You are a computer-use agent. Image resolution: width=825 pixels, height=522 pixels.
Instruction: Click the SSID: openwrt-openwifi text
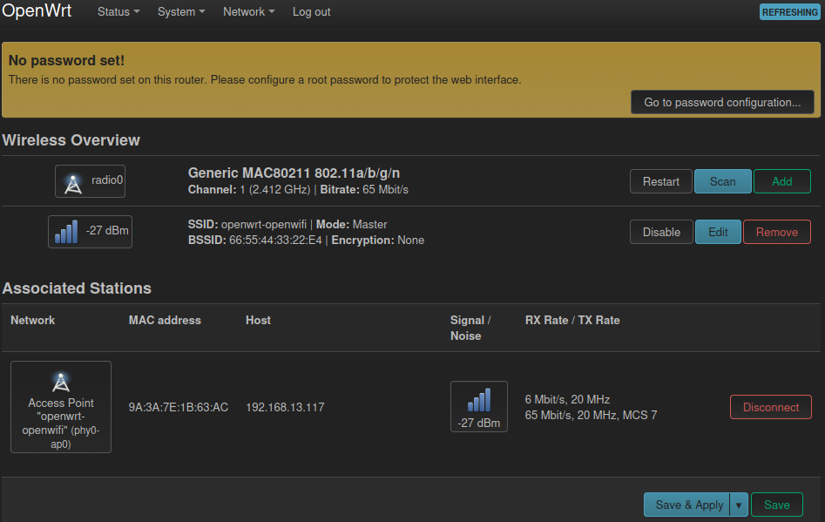[x=247, y=224]
